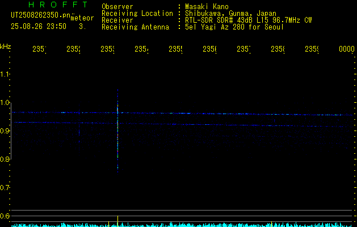Click the meteor count value "3."
The image size is (357, 227).
pos(82,27)
